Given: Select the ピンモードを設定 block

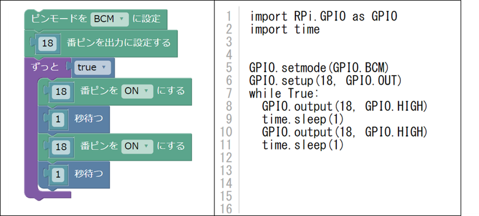Looking at the screenshot, I should [x=96, y=19].
